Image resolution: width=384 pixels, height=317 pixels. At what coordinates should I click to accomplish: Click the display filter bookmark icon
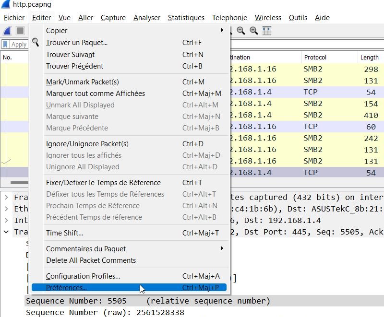5,44
